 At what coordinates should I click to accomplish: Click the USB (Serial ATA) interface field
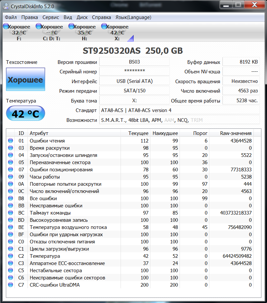pos(134,81)
